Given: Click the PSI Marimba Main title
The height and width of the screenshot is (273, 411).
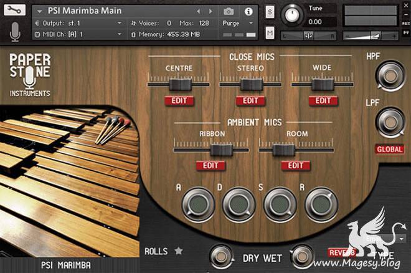Looking at the screenshot, I should 85,11.
